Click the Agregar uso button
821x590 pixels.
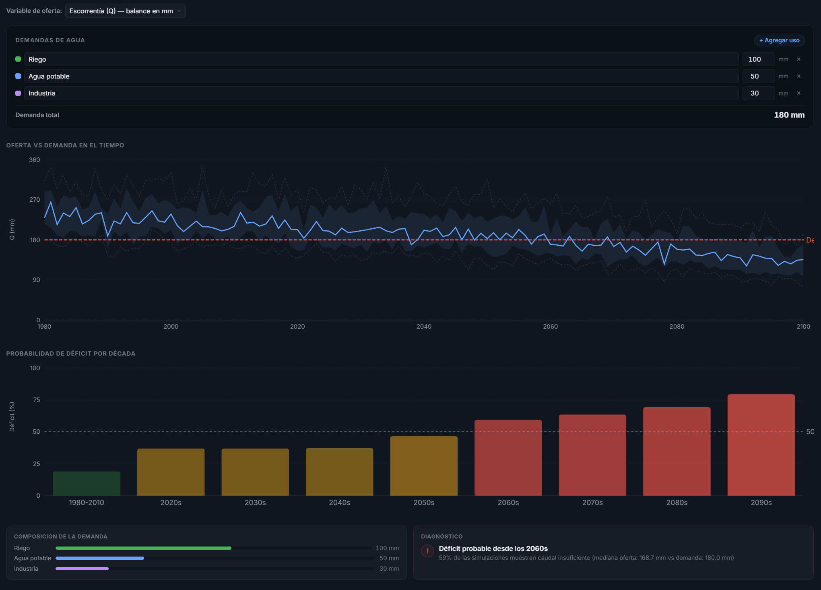[x=779, y=40]
